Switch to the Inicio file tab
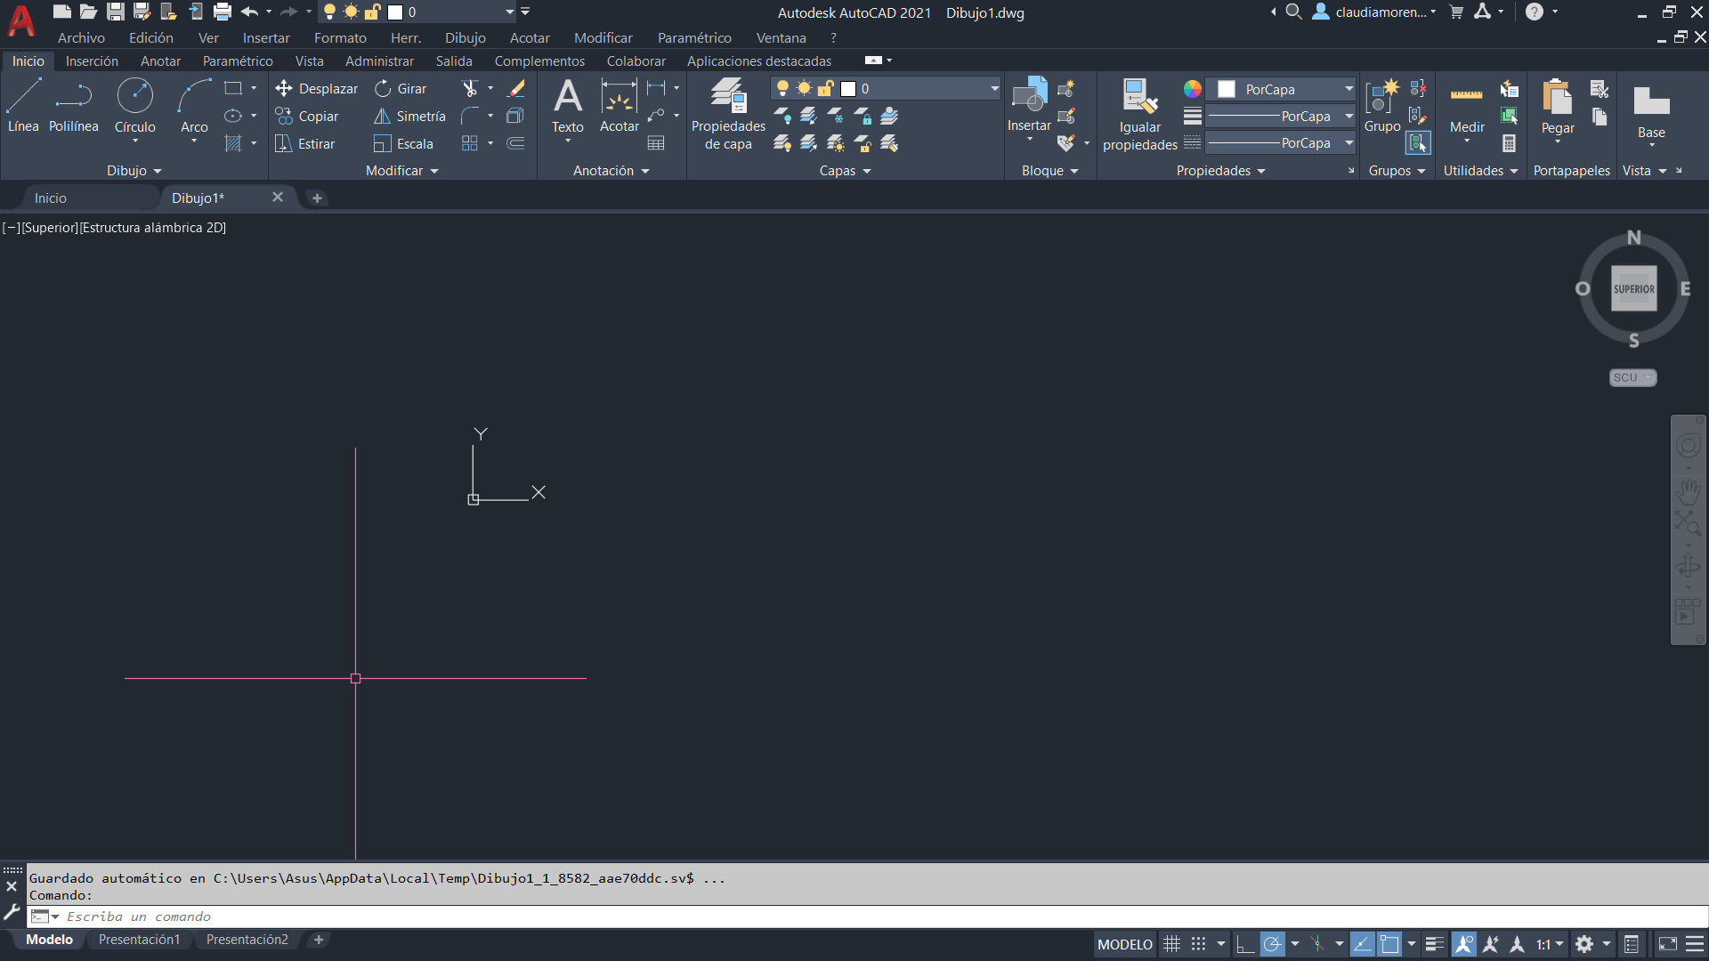The image size is (1709, 961). coord(51,198)
